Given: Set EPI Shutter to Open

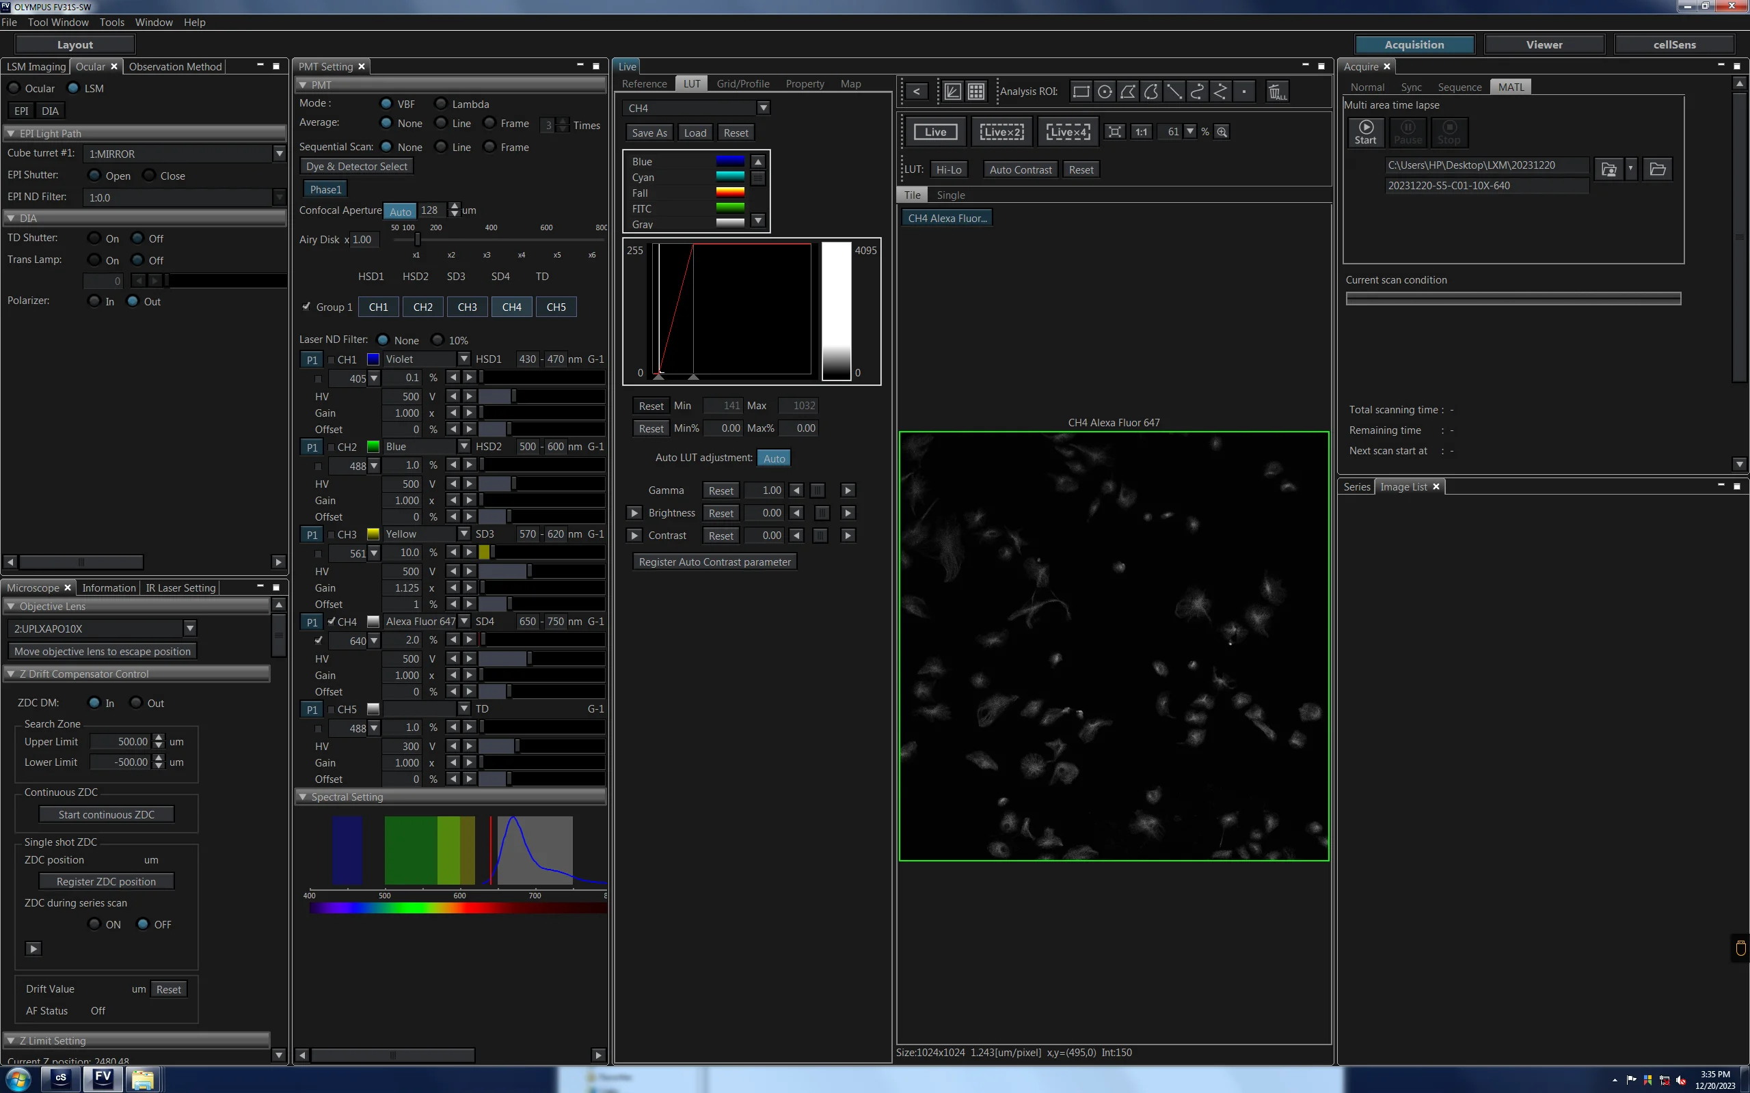Looking at the screenshot, I should coord(94,176).
